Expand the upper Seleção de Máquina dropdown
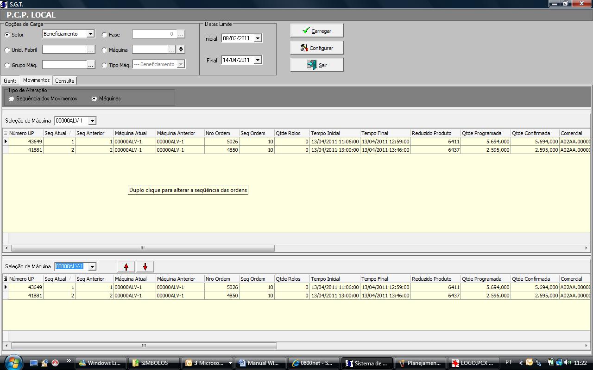Viewport: 593px width, 370px height. (92, 121)
